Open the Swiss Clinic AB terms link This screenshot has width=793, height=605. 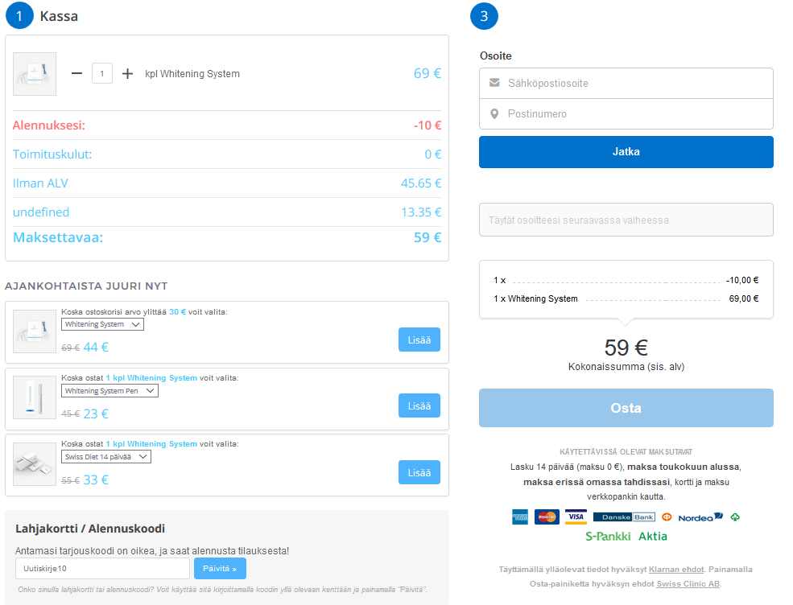[688, 583]
